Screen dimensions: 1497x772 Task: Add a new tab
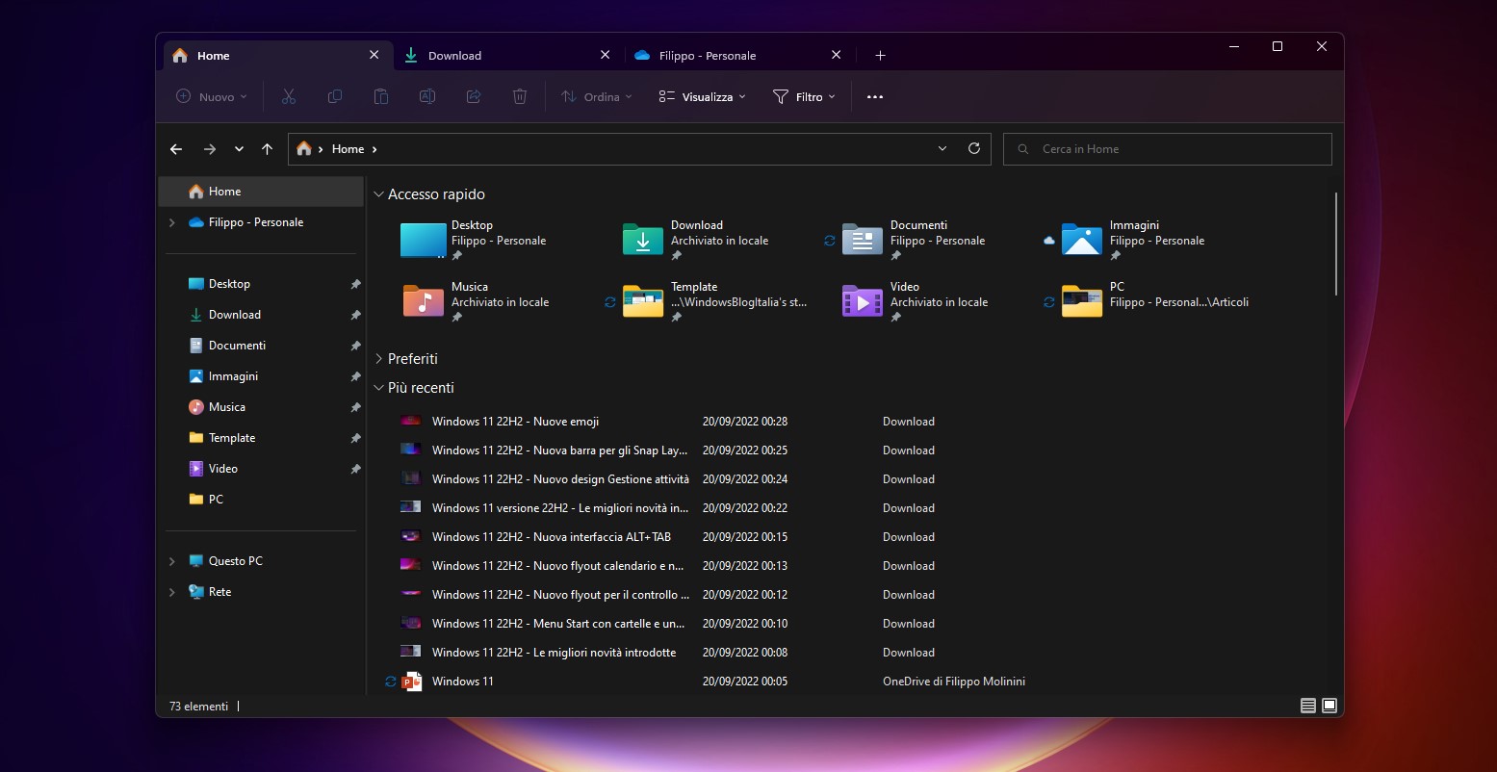(x=880, y=55)
